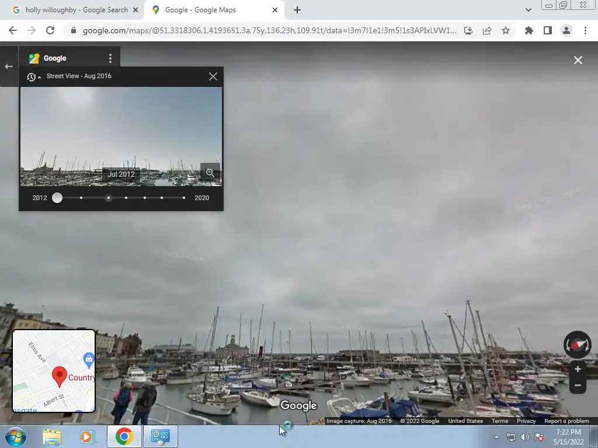Select the second timeline date marker

[81, 198]
